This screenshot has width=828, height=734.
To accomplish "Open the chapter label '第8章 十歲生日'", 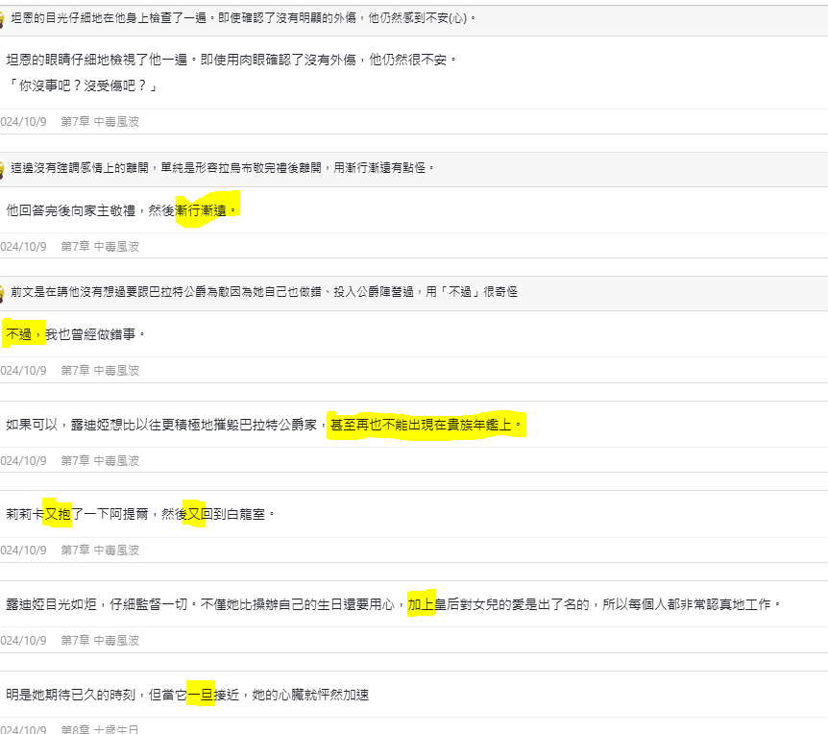I will (x=100, y=729).
